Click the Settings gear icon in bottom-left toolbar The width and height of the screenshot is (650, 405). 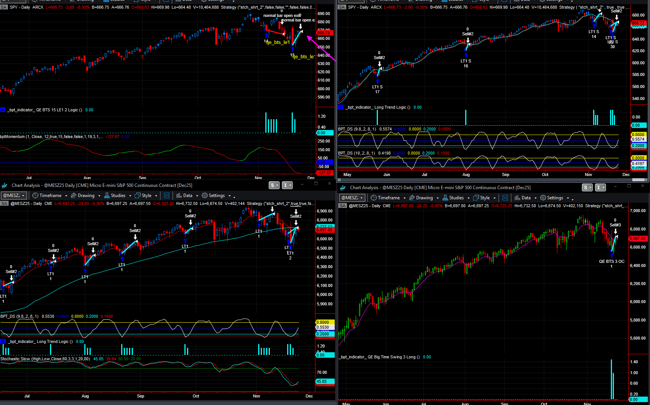pyautogui.click(x=205, y=196)
